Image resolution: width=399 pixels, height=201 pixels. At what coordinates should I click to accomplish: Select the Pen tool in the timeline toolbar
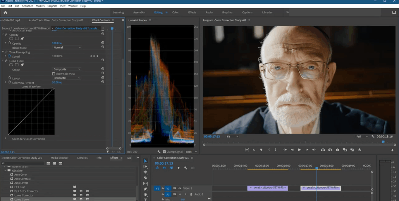(145, 189)
